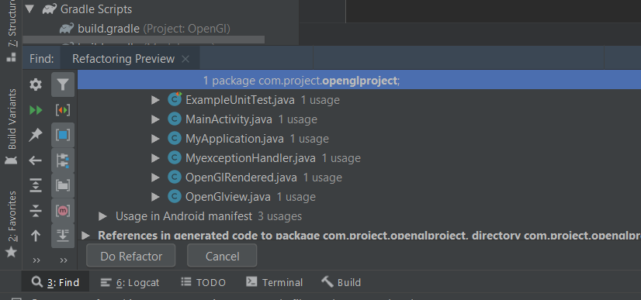Expand MyexceptionHandler.java usages
Image resolution: width=641 pixels, height=300 pixels.
pyautogui.click(x=155, y=158)
